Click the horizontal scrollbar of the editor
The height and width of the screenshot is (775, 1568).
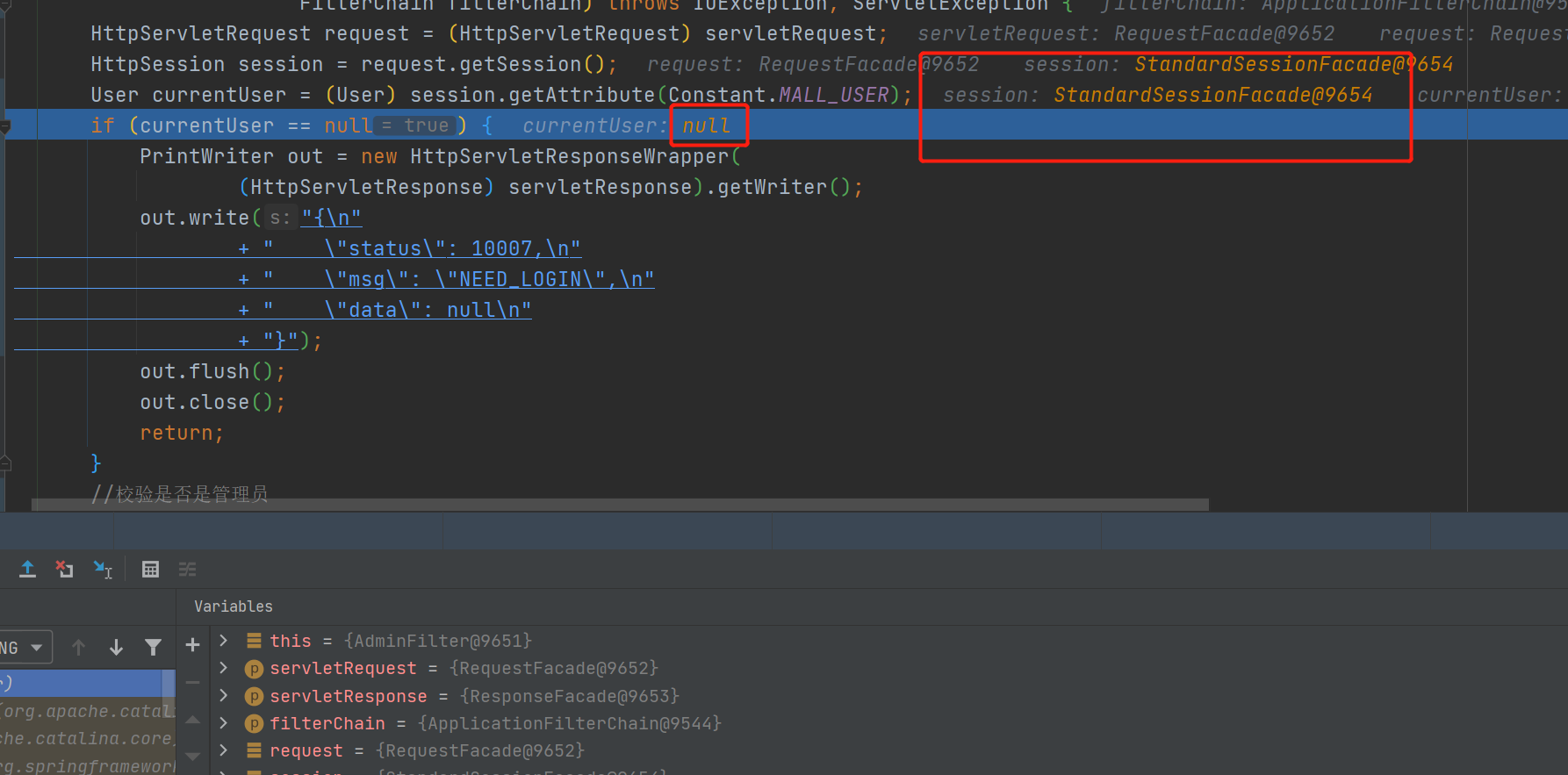click(x=620, y=505)
